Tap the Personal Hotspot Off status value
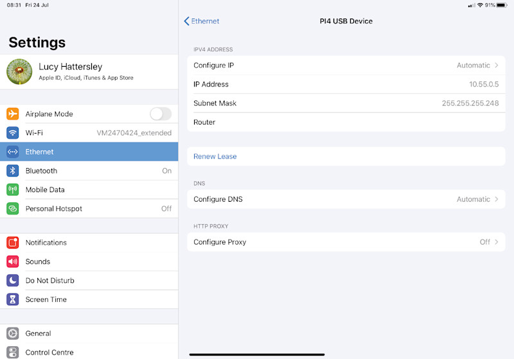Viewport: 514px width, 359px height. 166,209
